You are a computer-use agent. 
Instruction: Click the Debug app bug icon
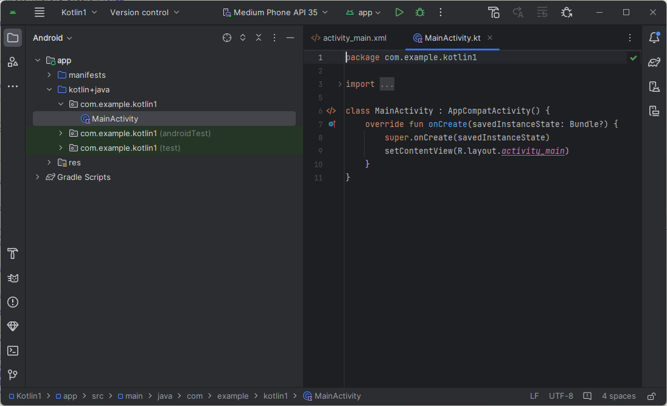pos(420,12)
